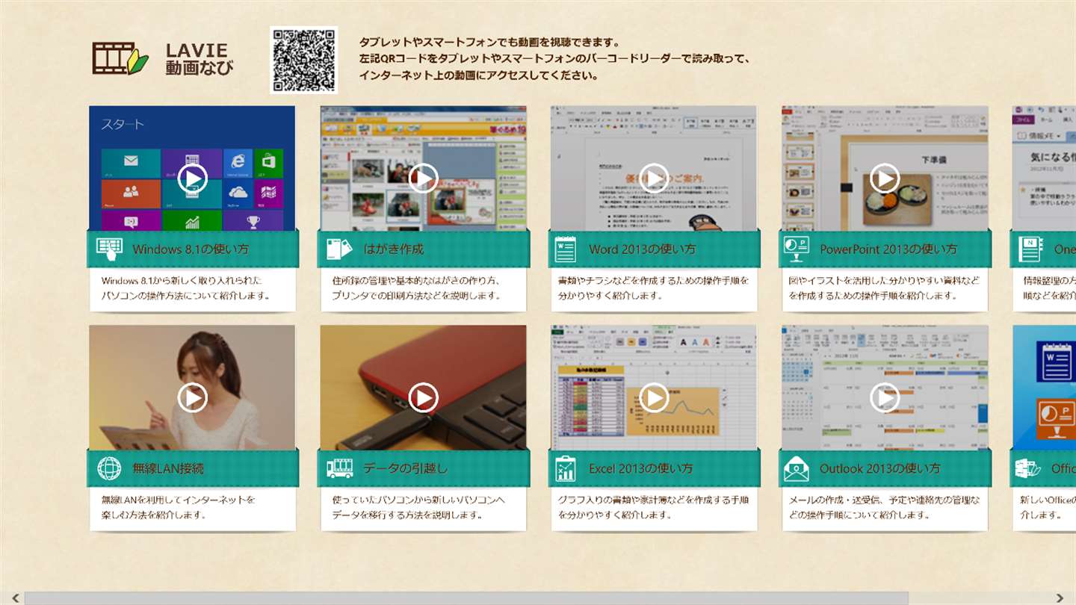Open the データの引越し title banner
The image size is (1076, 605).
(424, 468)
